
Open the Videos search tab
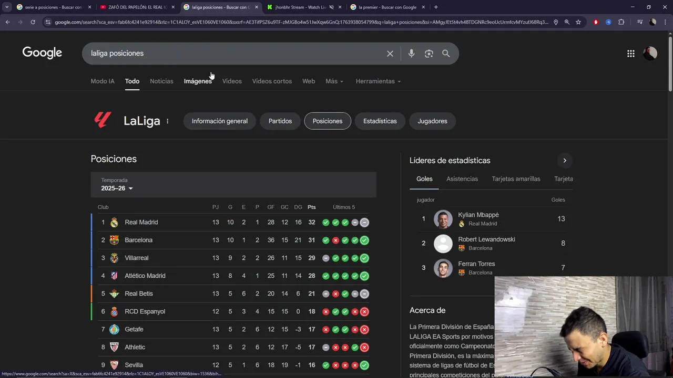tap(232, 81)
